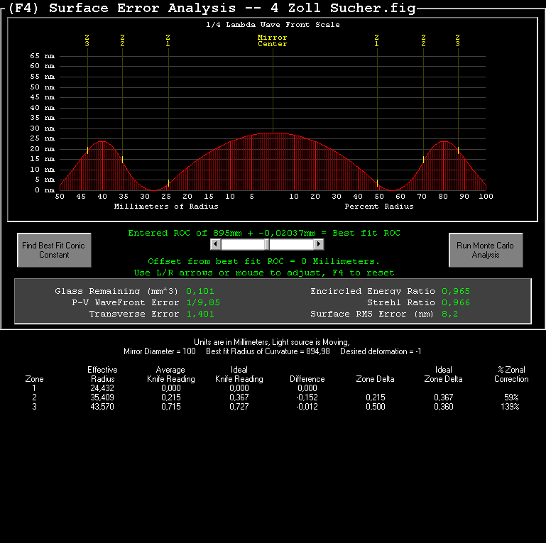
Task: Click the 1/4 Lambda Wave Front Scale title
Action: 273,25
